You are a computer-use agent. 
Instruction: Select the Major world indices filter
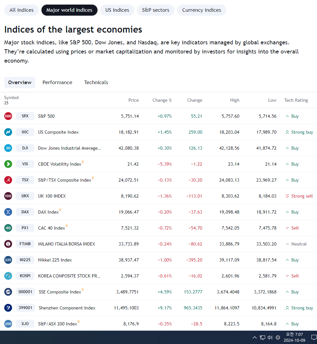[69, 10]
